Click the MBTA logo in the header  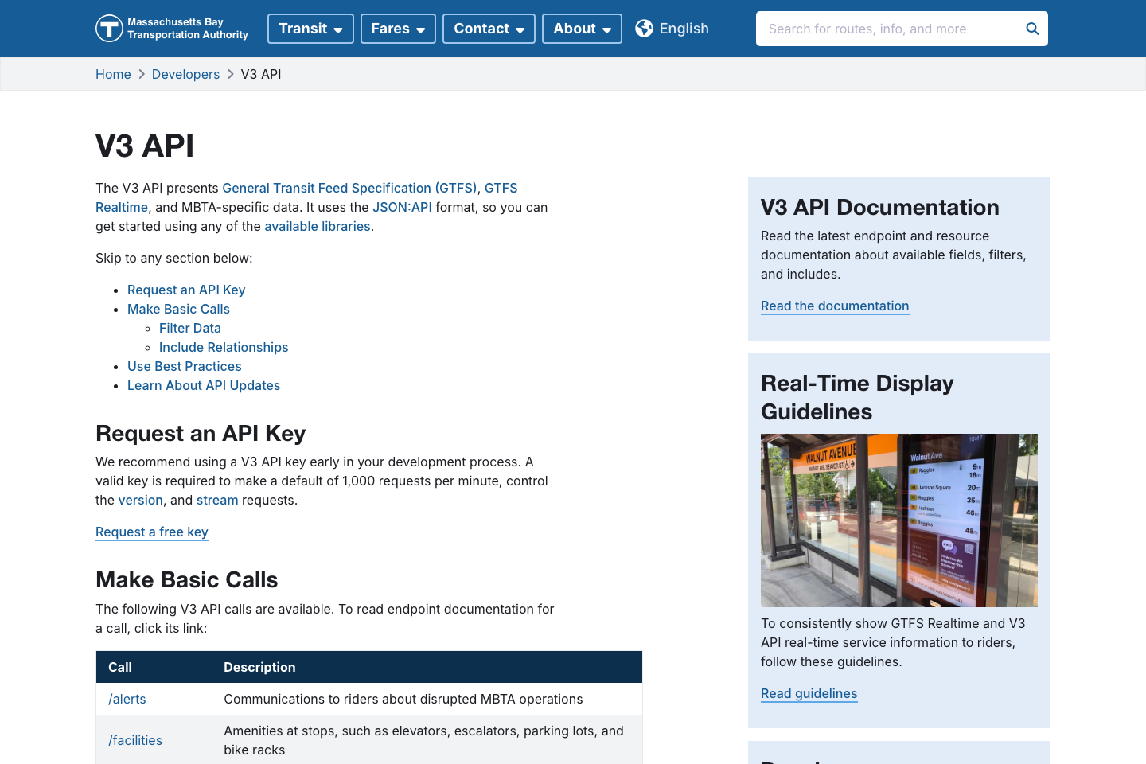(x=108, y=28)
